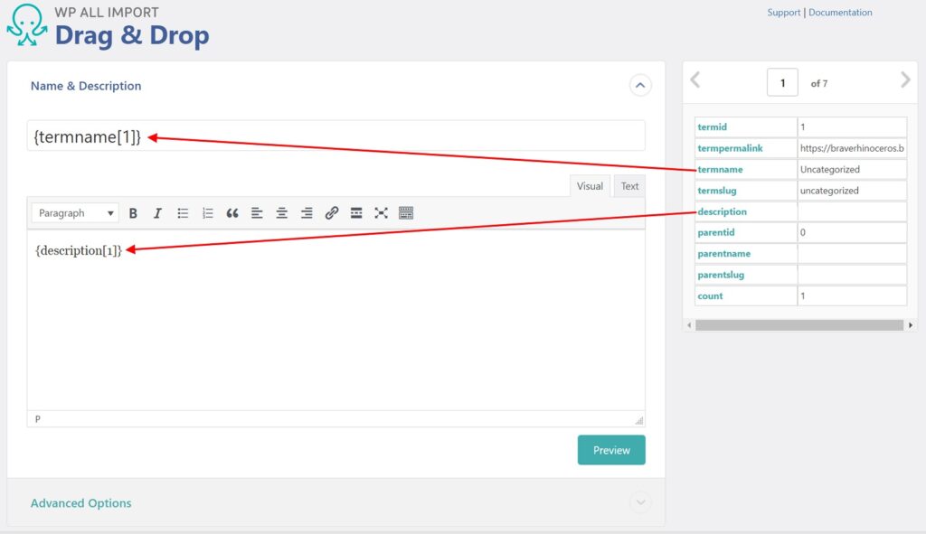
Task: Insert a numbered list
Action: click(x=207, y=213)
